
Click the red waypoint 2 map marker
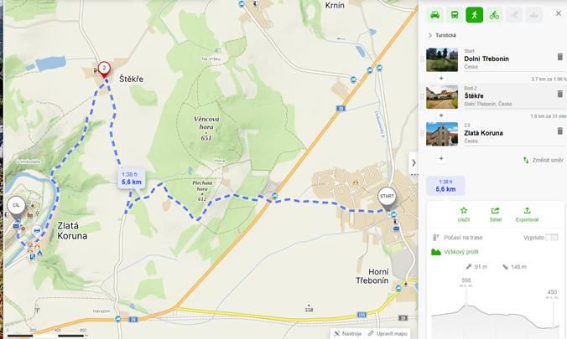tap(104, 69)
